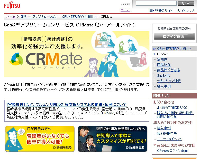Open 導入事例 in the sidebar menu
The width and height of the screenshot is (200, 159).
tap(164, 86)
